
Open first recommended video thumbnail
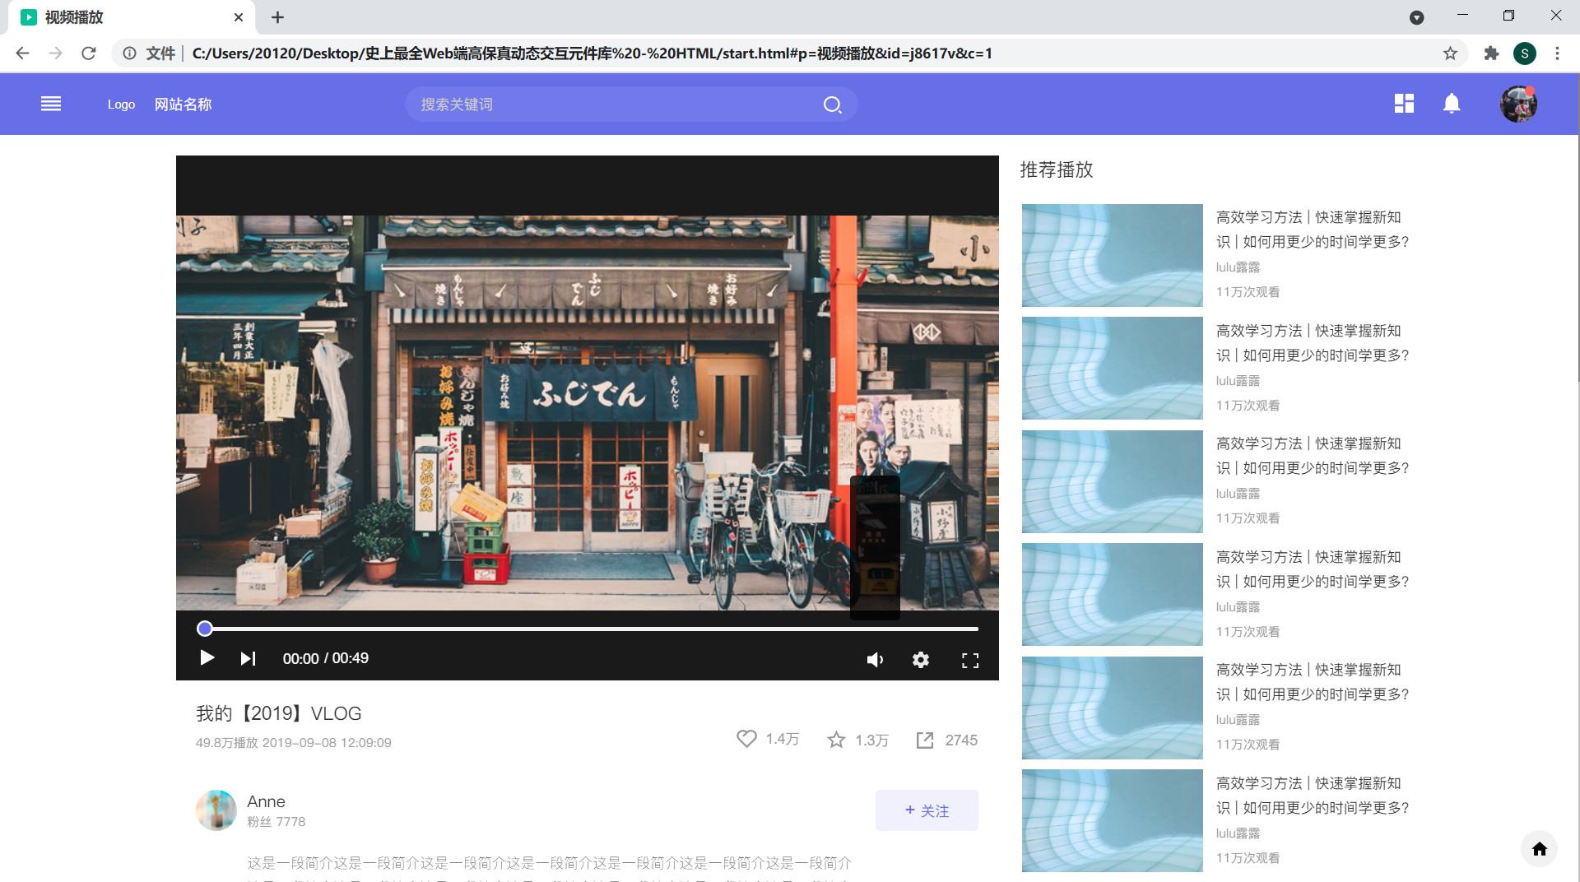tap(1113, 255)
